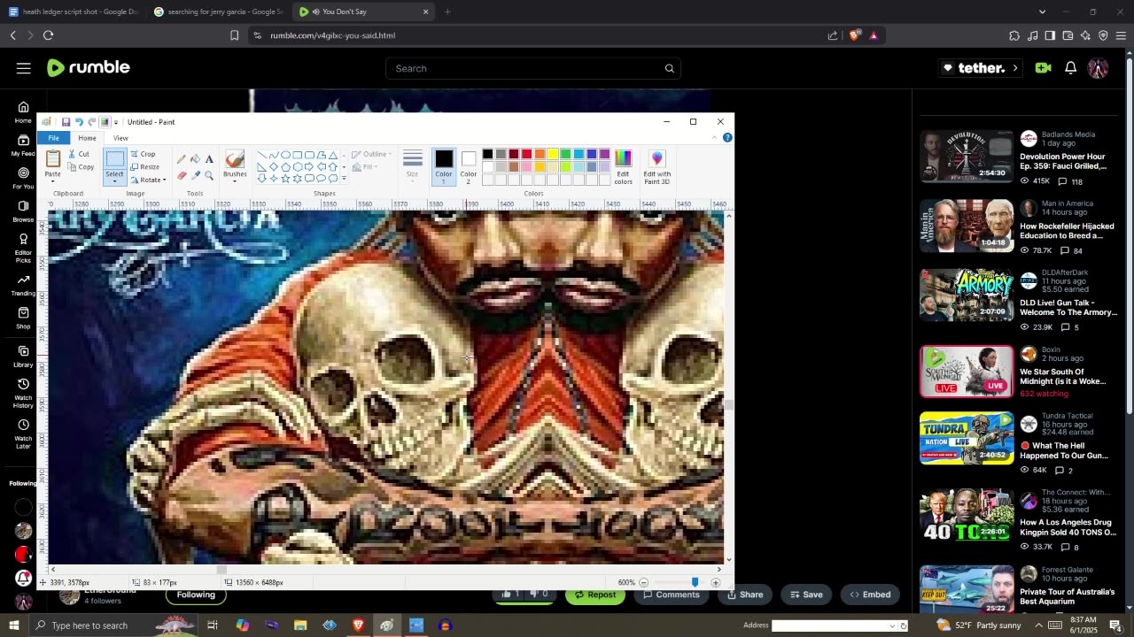Image resolution: width=1134 pixels, height=637 pixels.
Task: Click the Rumble search magnifier icon
Action: click(x=670, y=68)
